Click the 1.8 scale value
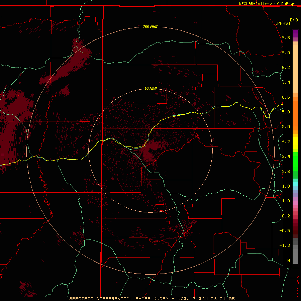The width and height of the screenshot is (301, 301). [286, 186]
